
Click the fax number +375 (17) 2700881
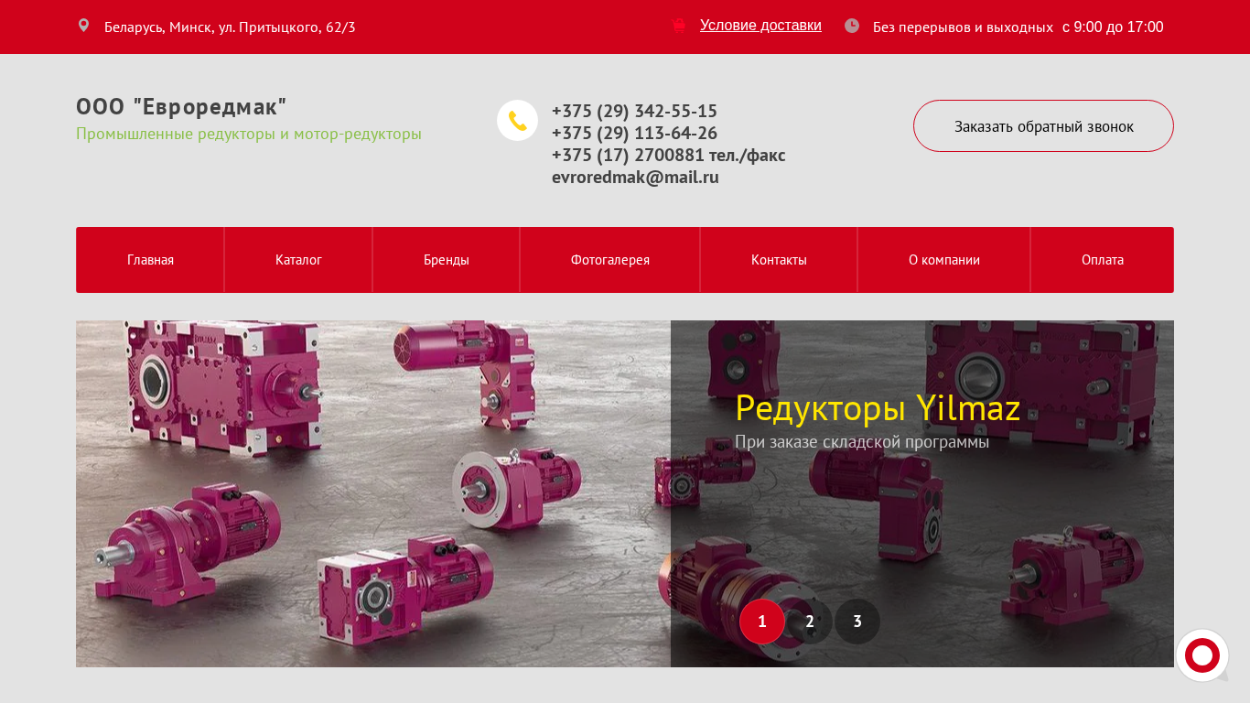(628, 155)
